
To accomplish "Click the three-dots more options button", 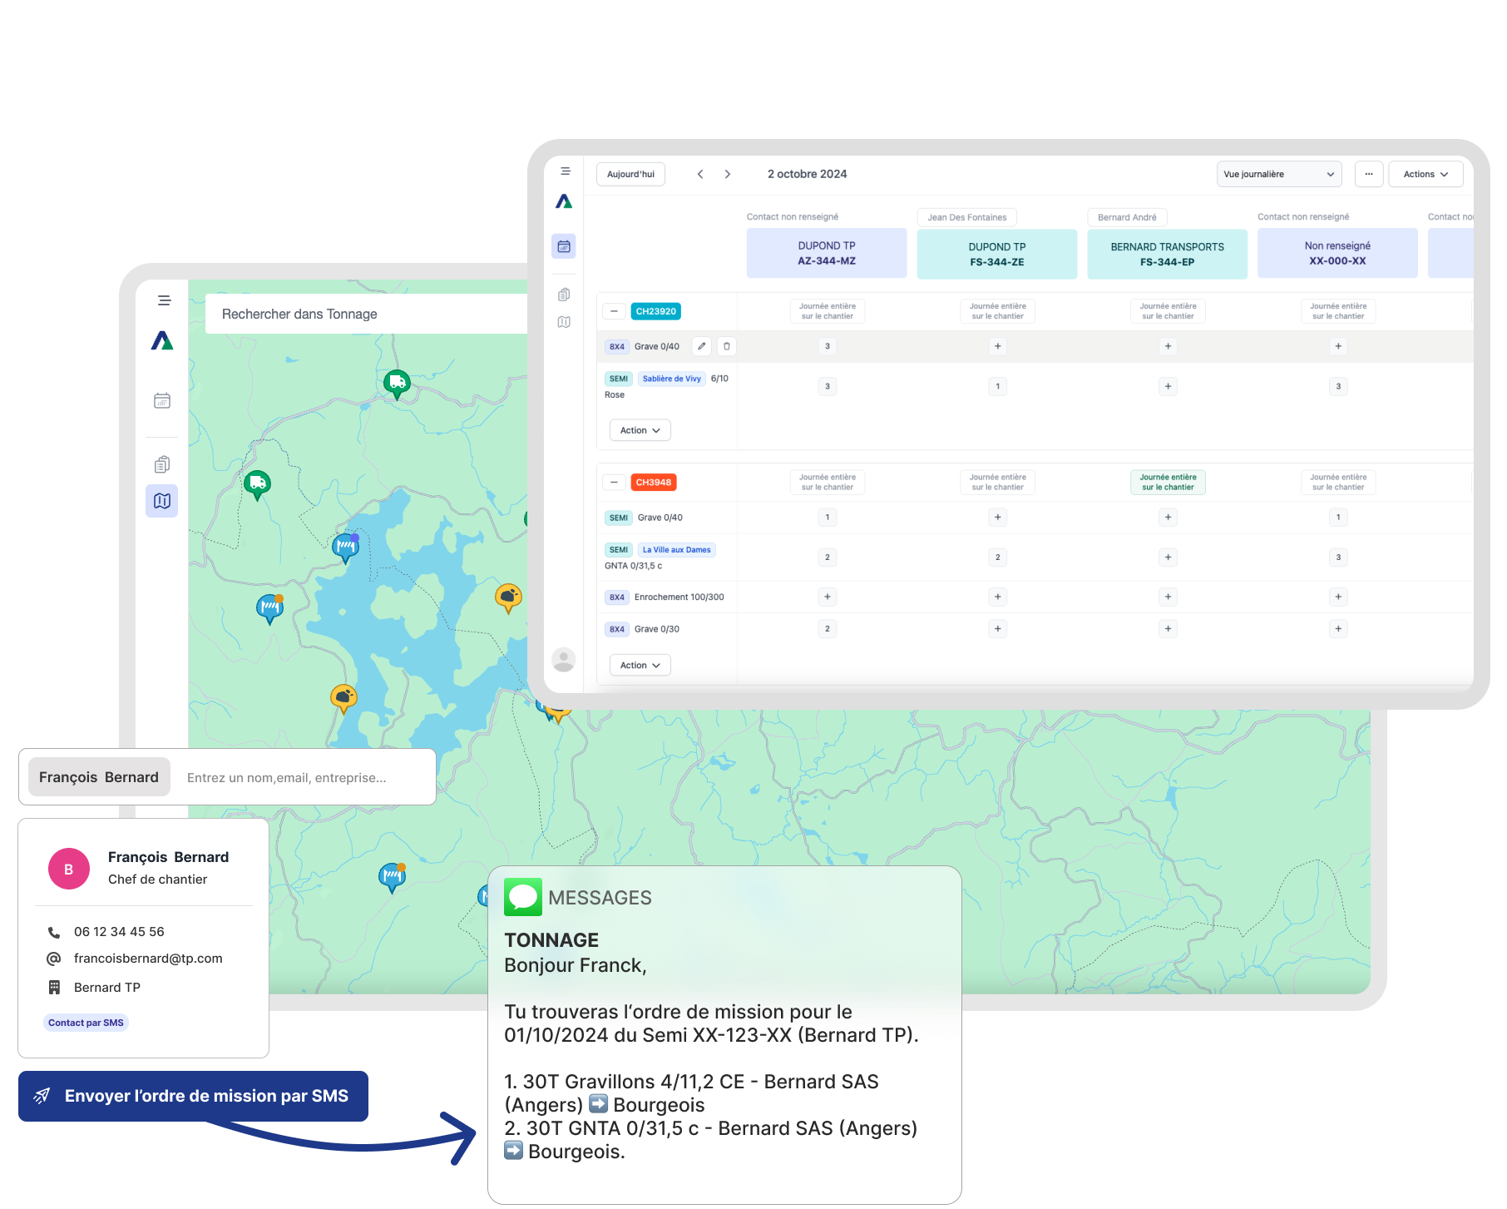I will 1369,174.
